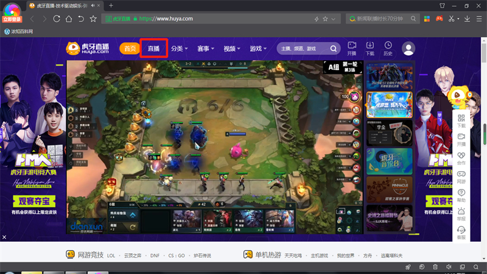Toggle the star favorite in address bar
The height and width of the screenshot is (274, 487).
(x=325, y=19)
